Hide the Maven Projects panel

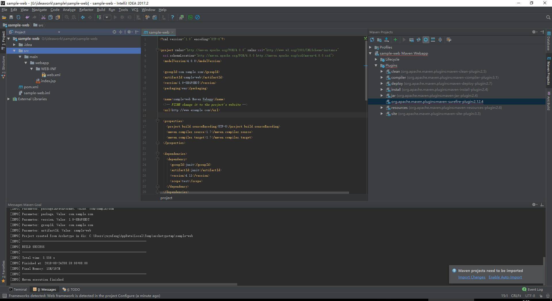pyautogui.click(x=542, y=32)
